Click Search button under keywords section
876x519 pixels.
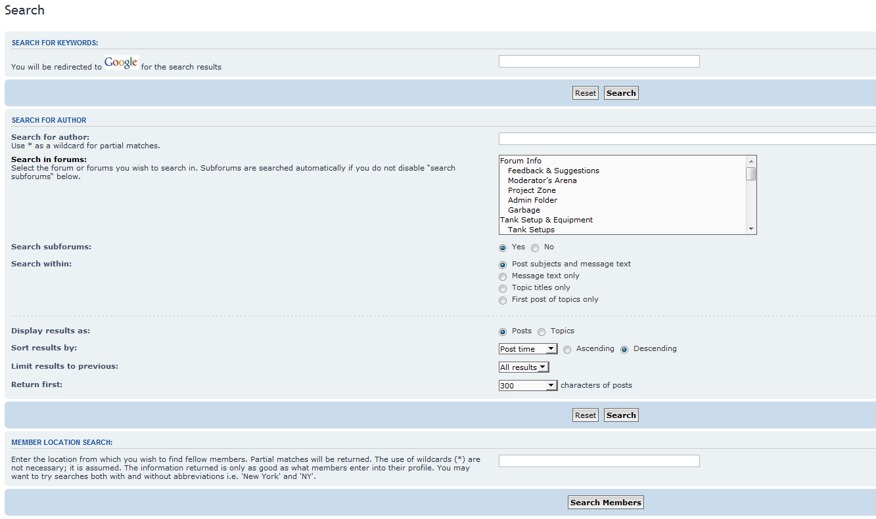(621, 93)
